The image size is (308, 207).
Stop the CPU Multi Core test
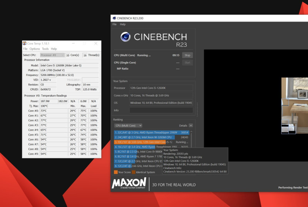pyautogui.click(x=187, y=55)
